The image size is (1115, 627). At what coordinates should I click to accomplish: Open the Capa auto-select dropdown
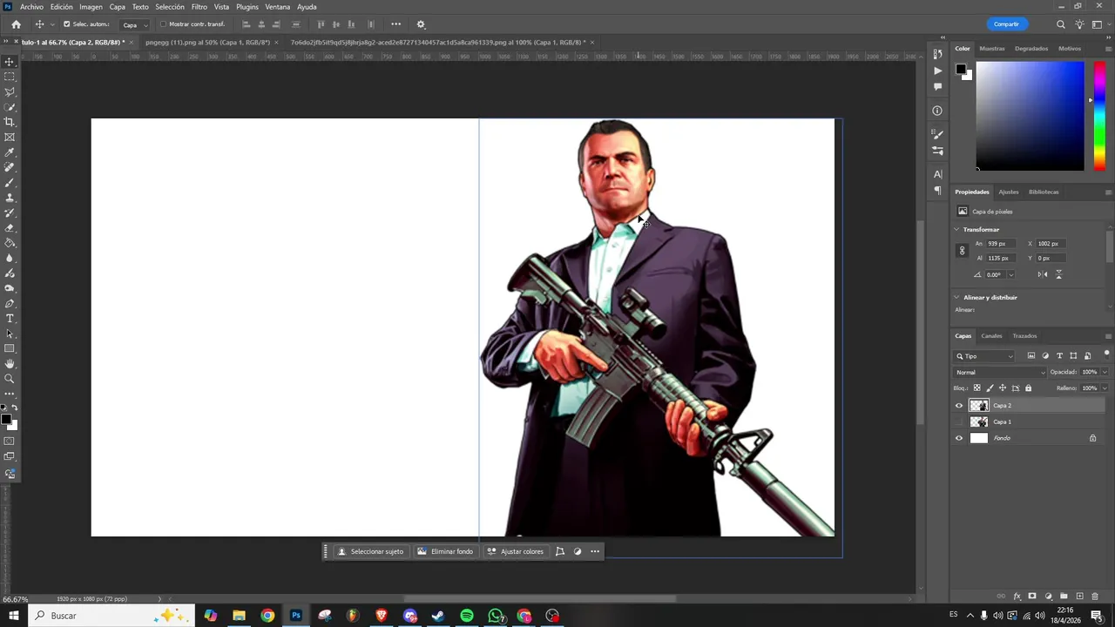point(134,24)
